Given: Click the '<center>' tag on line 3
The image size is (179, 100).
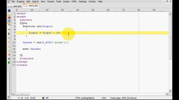Looking at the screenshot, I should click(x=26, y=20).
